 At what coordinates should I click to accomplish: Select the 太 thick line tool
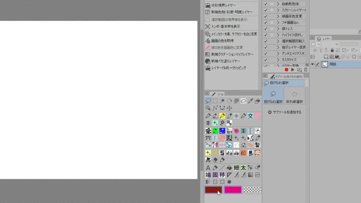tap(243, 168)
